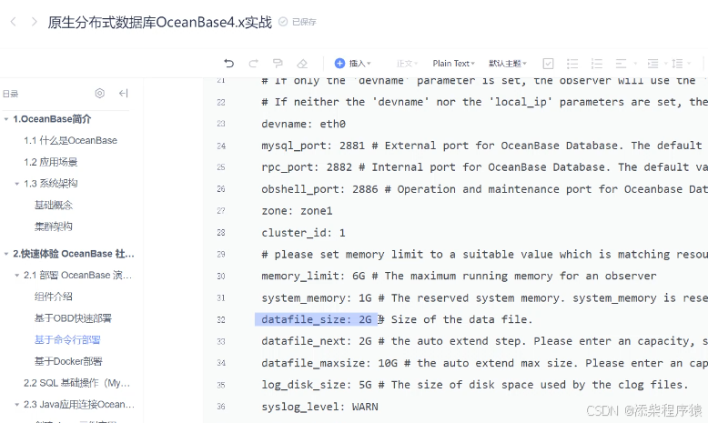The height and width of the screenshot is (423, 708).
Task: Click the zone: zone1 line
Action: (x=297, y=211)
